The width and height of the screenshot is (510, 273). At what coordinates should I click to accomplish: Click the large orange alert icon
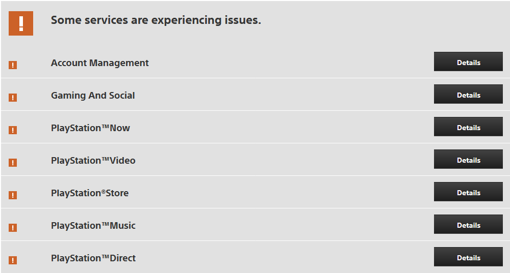click(21, 23)
